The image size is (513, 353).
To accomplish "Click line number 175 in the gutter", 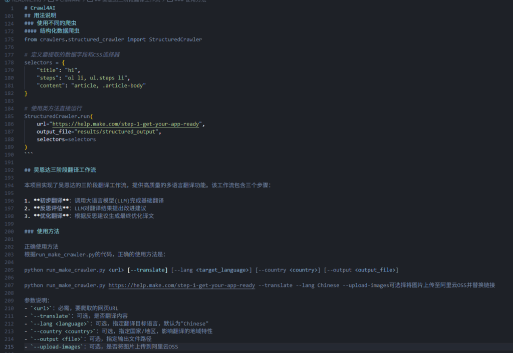I will [x=9, y=39].
